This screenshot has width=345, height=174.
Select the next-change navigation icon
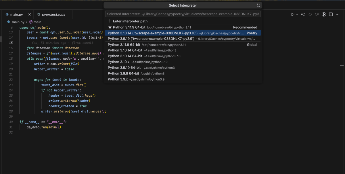coord(317,14)
